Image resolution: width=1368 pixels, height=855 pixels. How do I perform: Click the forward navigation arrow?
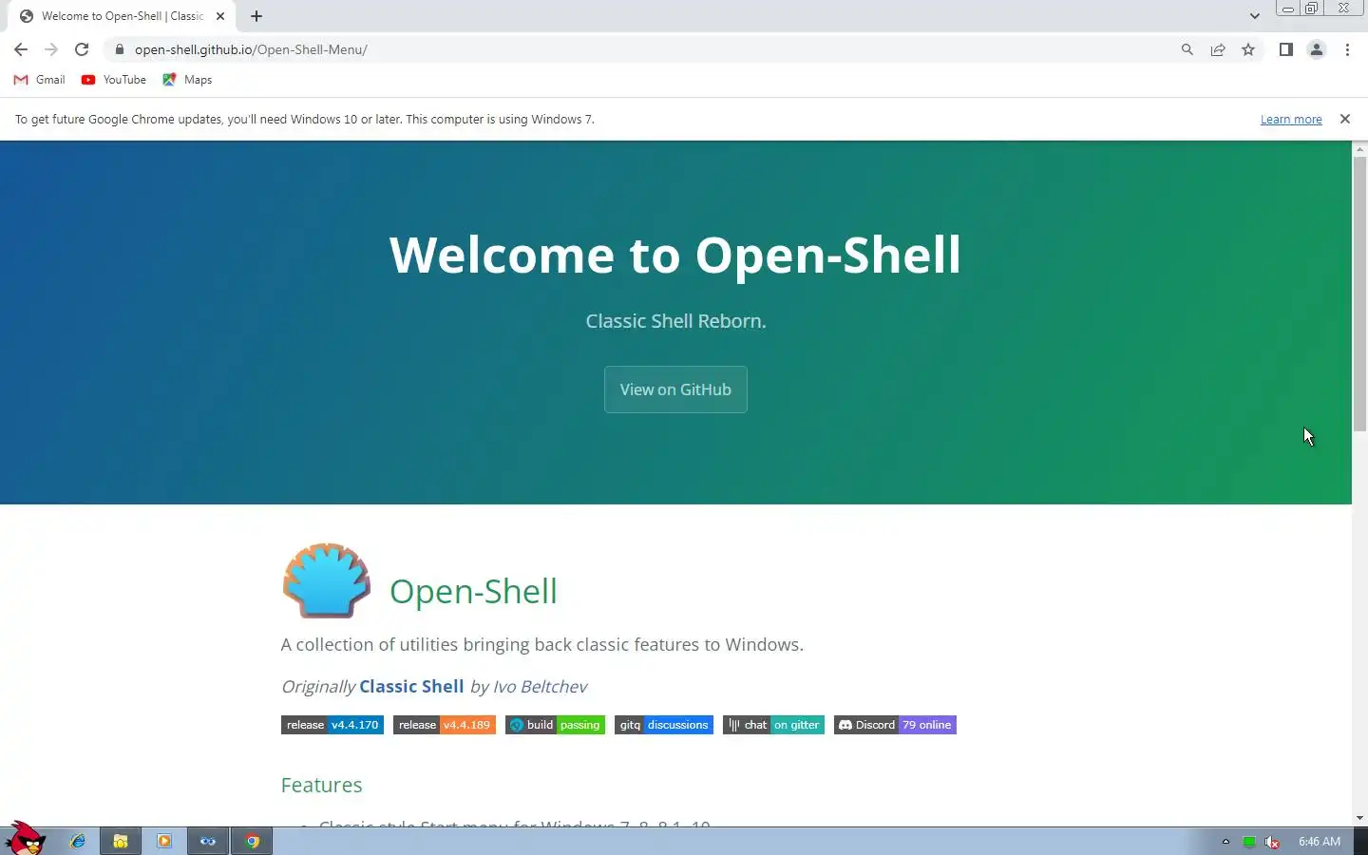pos(51,49)
